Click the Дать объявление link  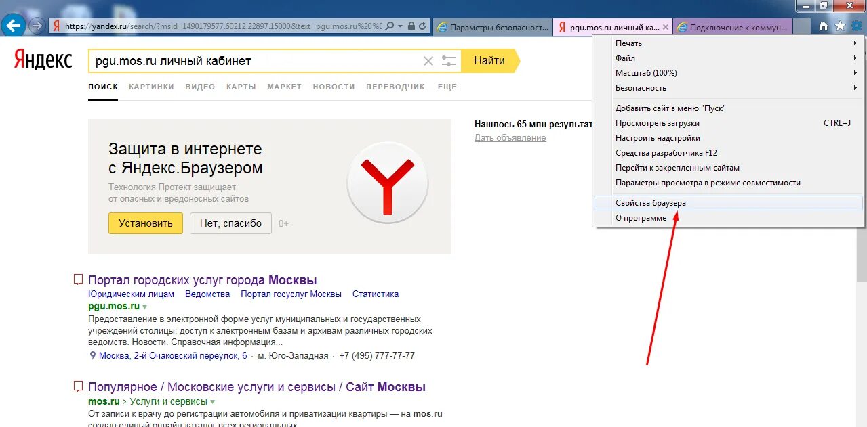(x=510, y=138)
